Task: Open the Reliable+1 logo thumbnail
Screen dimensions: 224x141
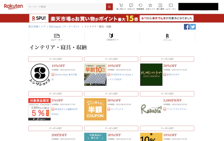Action: 151,109
